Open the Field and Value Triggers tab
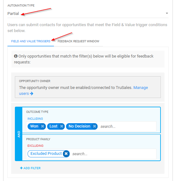The height and width of the screenshot is (181, 176). 31,41
